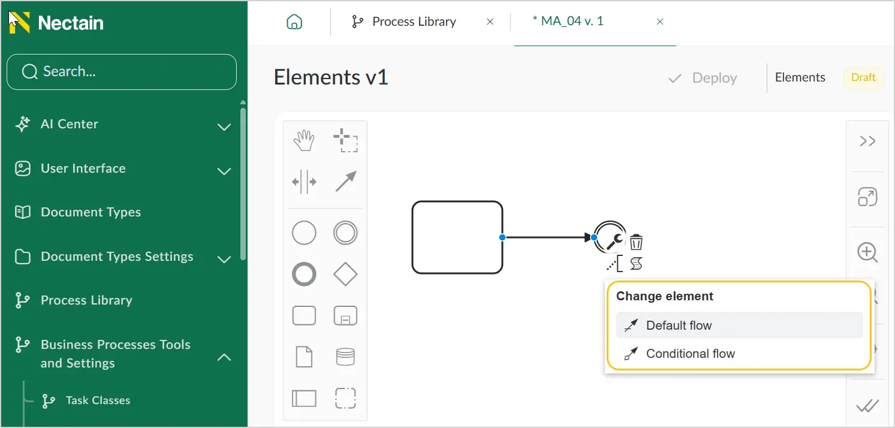The width and height of the screenshot is (895, 428).
Task: Create an expanded subprocess from palette
Action: pyautogui.click(x=345, y=315)
